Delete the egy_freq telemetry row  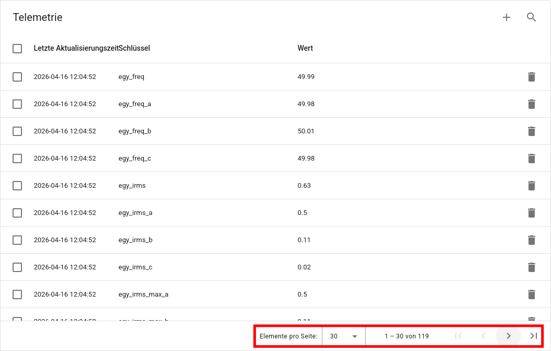pos(531,77)
